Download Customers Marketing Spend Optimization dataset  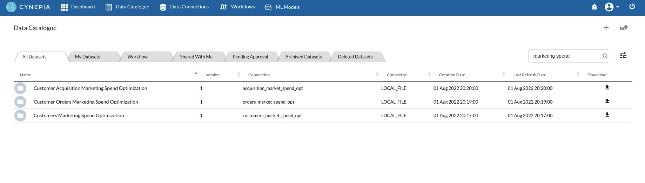pos(607,115)
